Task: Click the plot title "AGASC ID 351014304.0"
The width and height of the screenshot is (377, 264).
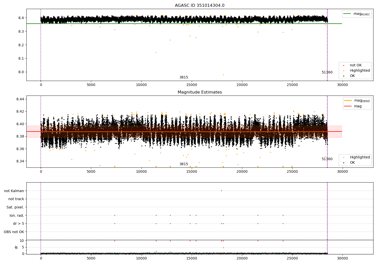Action: coord(200,6)
